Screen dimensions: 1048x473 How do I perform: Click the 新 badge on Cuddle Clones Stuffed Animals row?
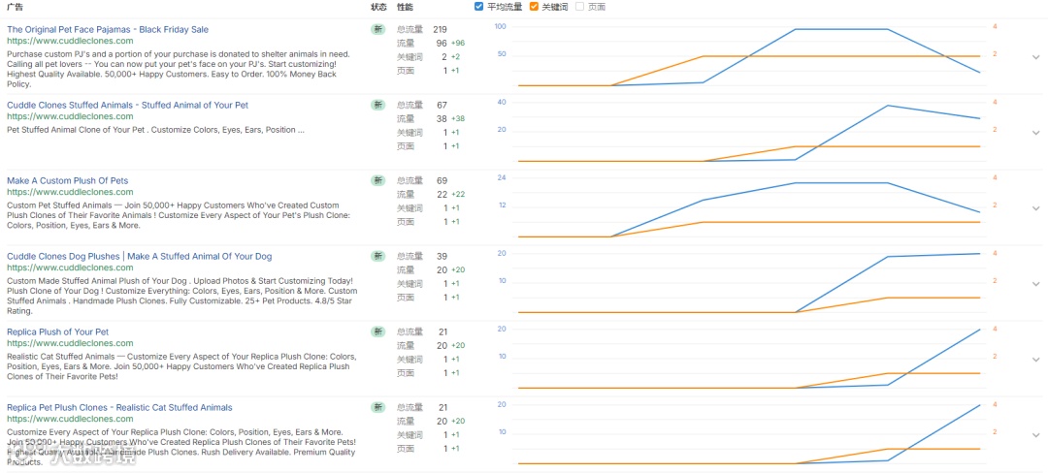[378, 105]
